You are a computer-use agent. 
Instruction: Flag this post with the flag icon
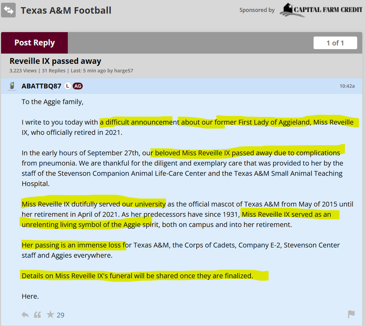coord(352,314)
